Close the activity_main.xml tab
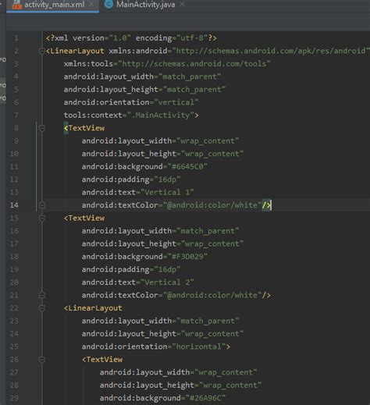The image size is (370, 405). point(91,5)
